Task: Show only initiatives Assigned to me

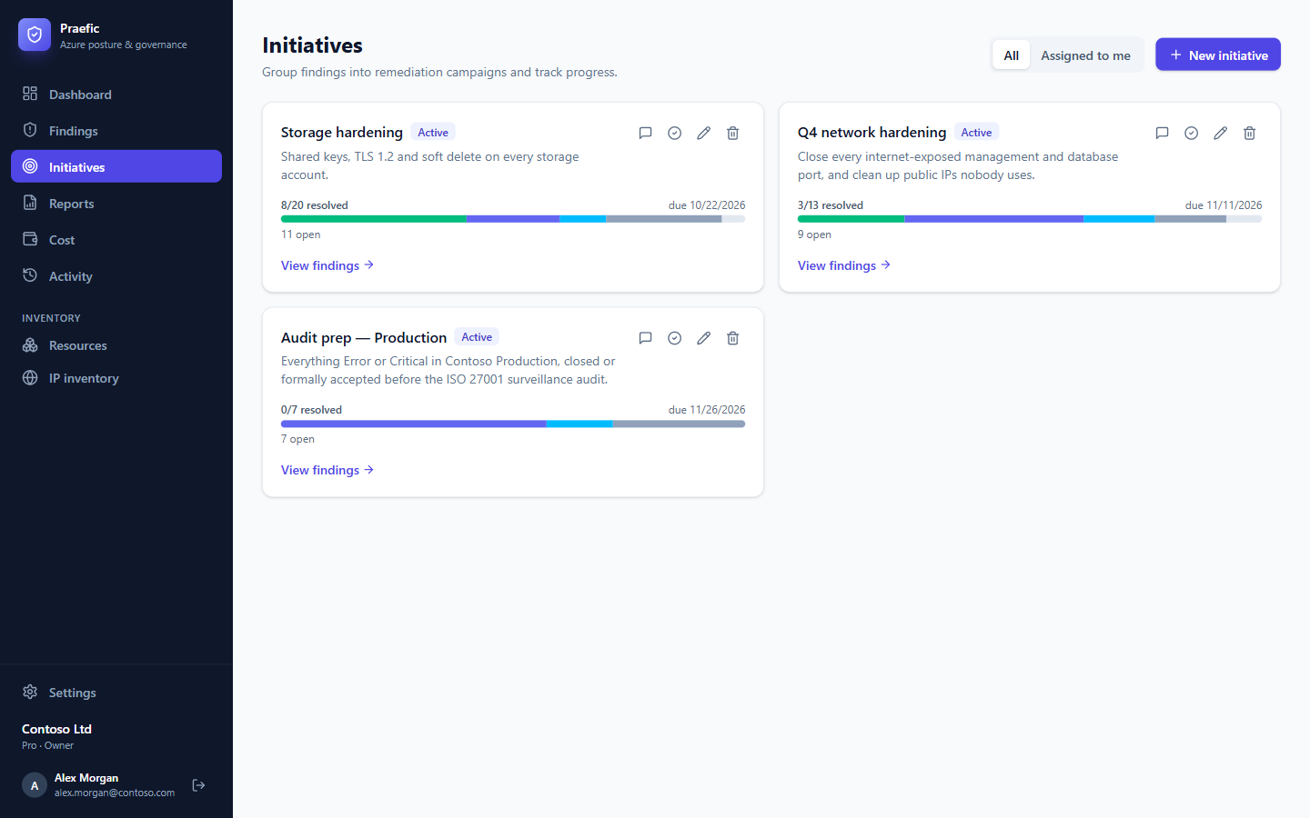Action: (x=1086, y=55)
